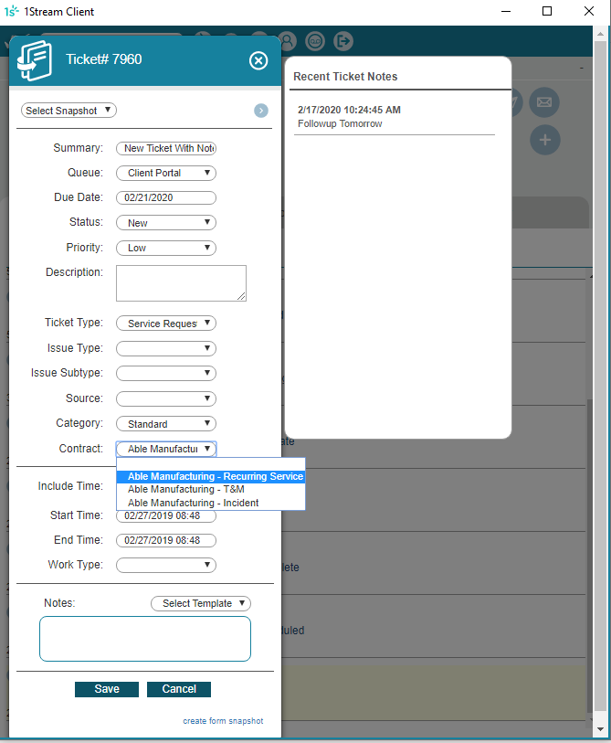Open the Select Snapshot dropdown

68,111
